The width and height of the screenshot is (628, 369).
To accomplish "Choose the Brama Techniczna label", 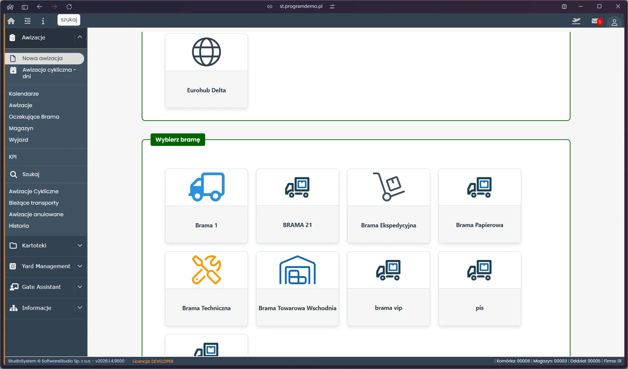I will coord(206,308).
